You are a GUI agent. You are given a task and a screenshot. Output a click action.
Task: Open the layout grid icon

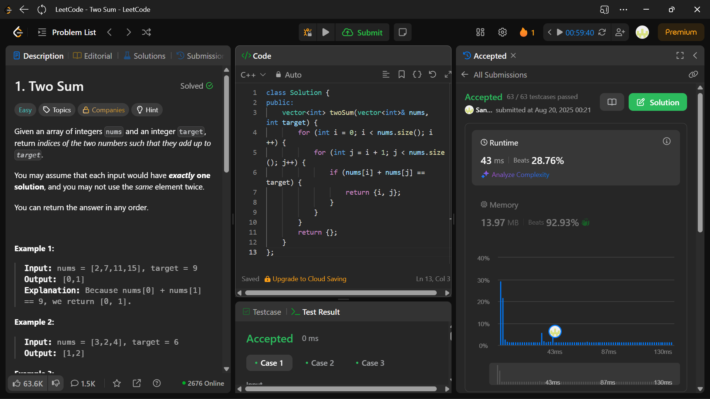click(x=480, y=33)
